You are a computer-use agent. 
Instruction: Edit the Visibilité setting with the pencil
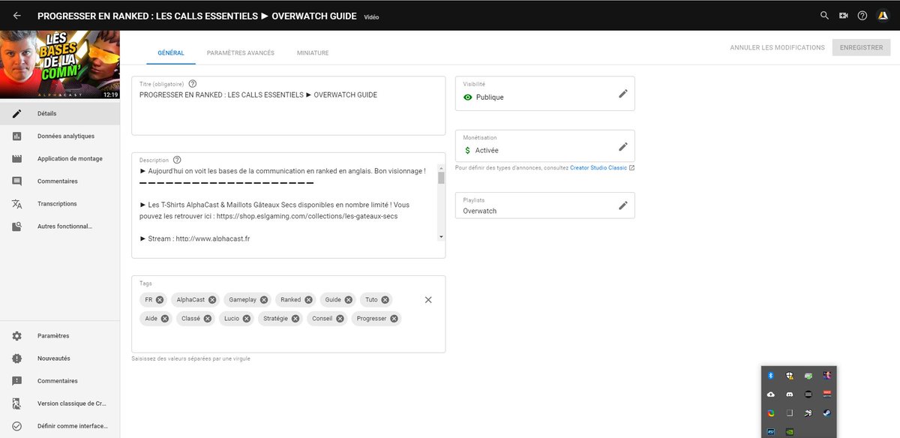622,94
